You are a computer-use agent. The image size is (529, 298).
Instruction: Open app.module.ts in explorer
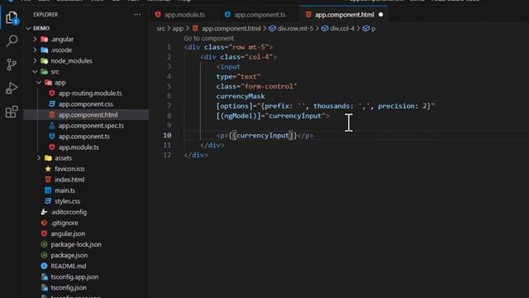pos(79,147)
